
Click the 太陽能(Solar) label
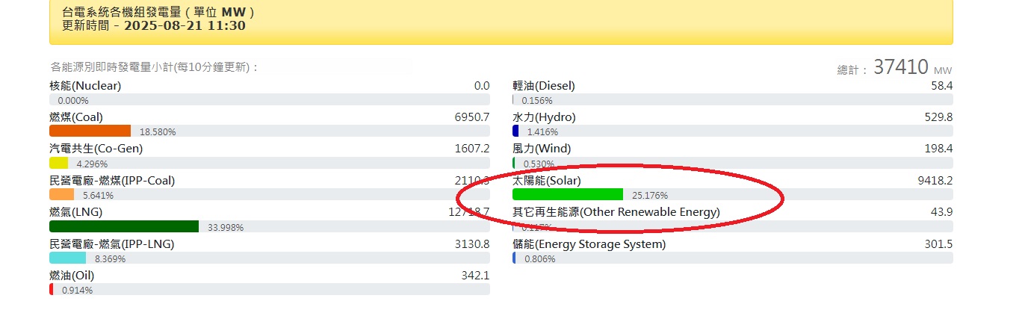coord(547,181)
